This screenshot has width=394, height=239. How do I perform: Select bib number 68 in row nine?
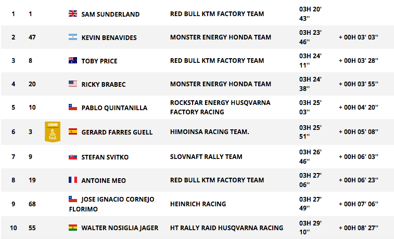click(x=32, y=204)
